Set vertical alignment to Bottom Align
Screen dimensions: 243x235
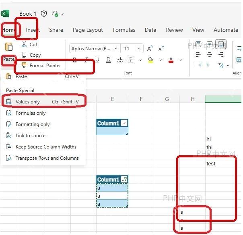pos(221,44)
